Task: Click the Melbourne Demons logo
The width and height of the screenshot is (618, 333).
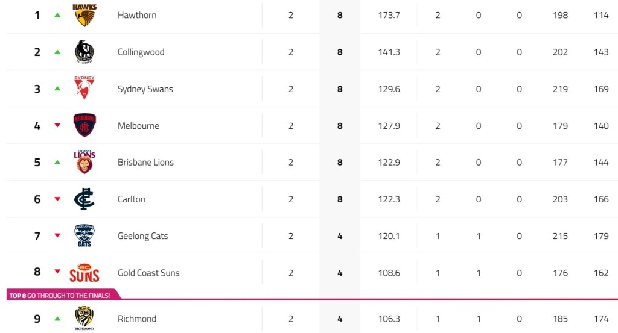Action: coord(84,125)
